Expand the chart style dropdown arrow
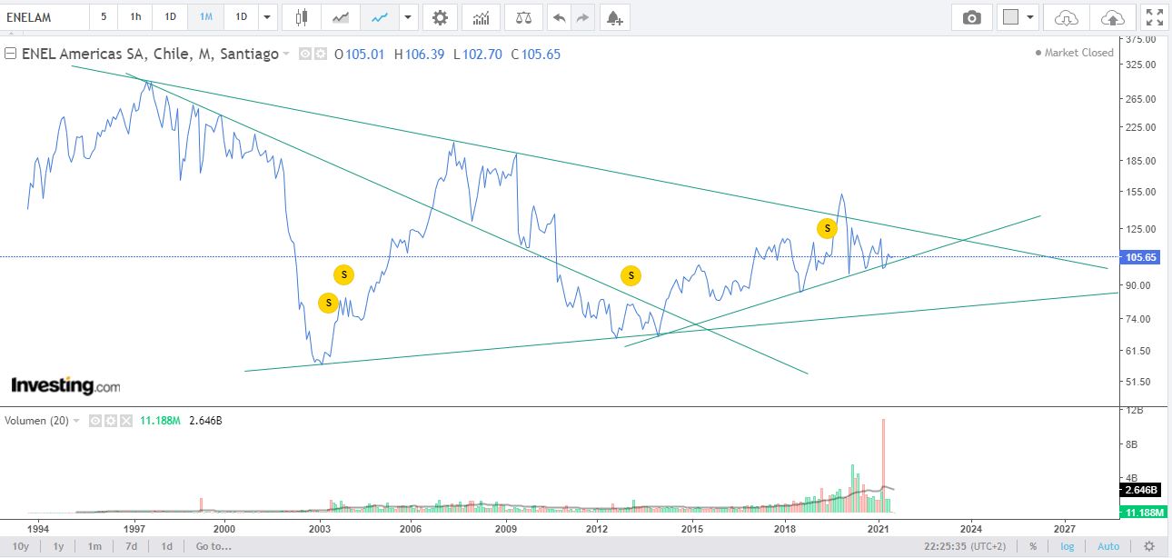This screenshot has width=1172, height=558. tap(408, 17)
